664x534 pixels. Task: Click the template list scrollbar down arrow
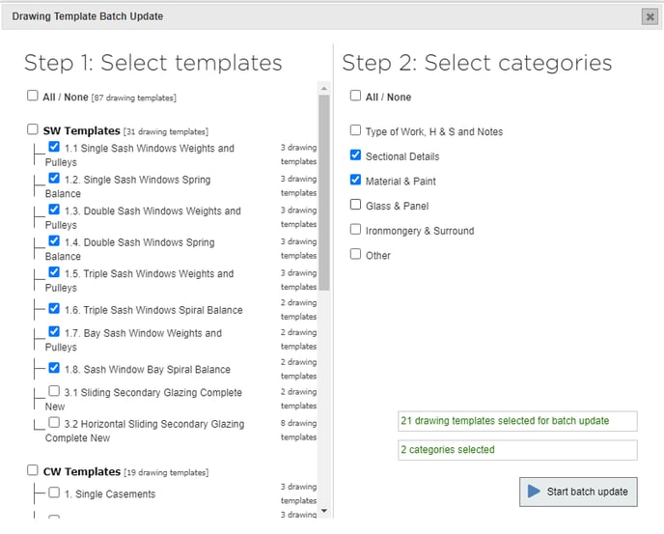click(324, 511)
